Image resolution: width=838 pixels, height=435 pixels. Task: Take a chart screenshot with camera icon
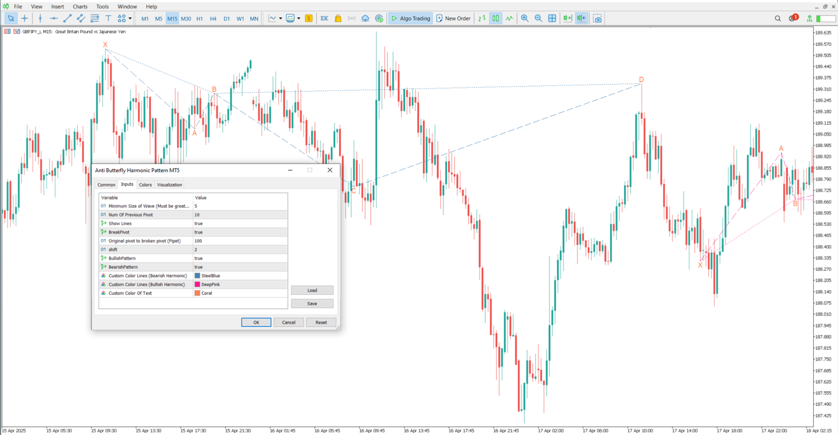click(597, 18)
